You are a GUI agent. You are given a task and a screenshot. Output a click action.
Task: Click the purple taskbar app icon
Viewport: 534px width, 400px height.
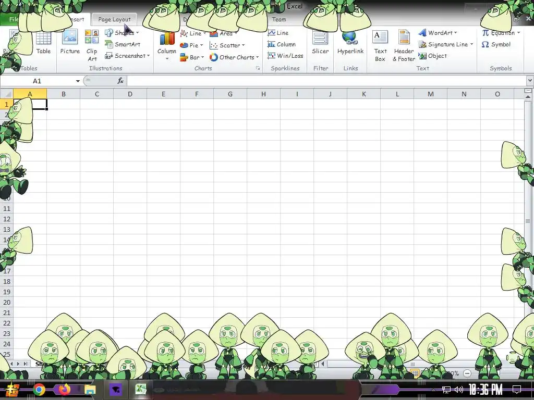pos(115,390)
